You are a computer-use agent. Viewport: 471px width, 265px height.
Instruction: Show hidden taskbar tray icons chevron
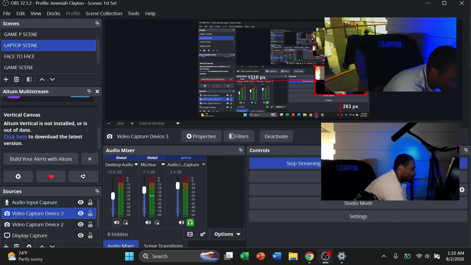point(384,256)
